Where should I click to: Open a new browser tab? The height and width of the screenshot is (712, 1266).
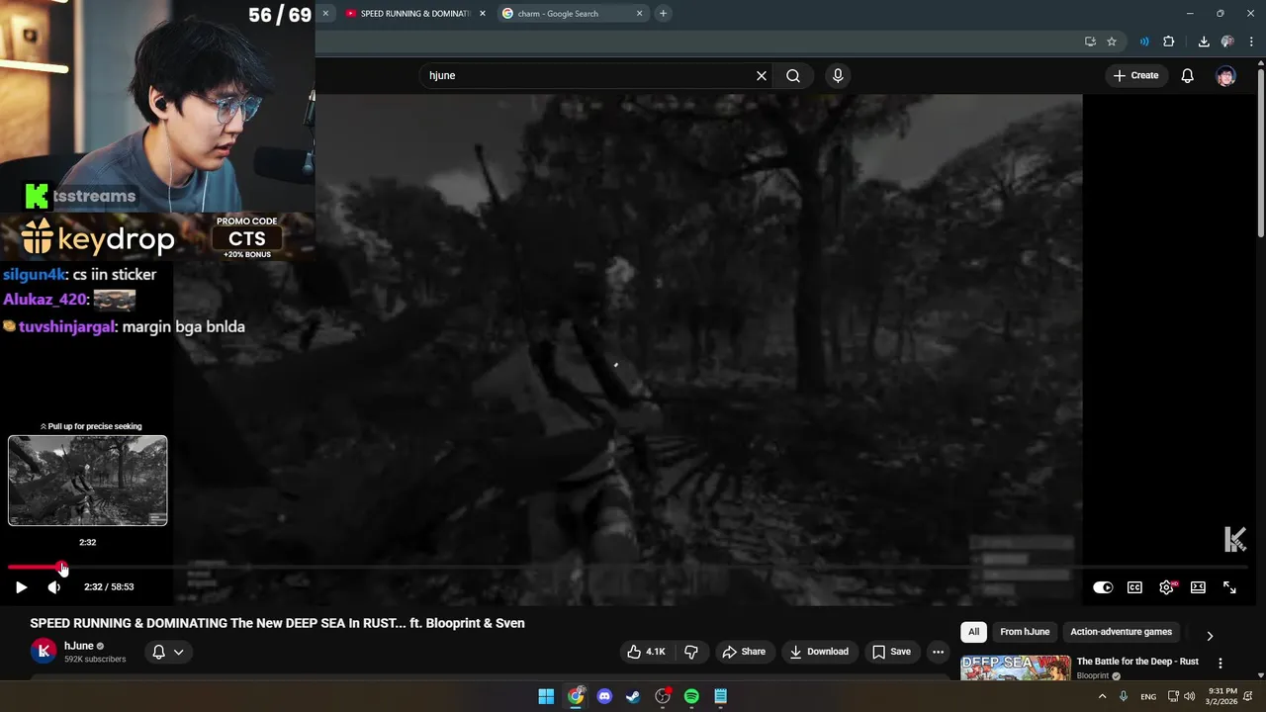tap(663, 14)
